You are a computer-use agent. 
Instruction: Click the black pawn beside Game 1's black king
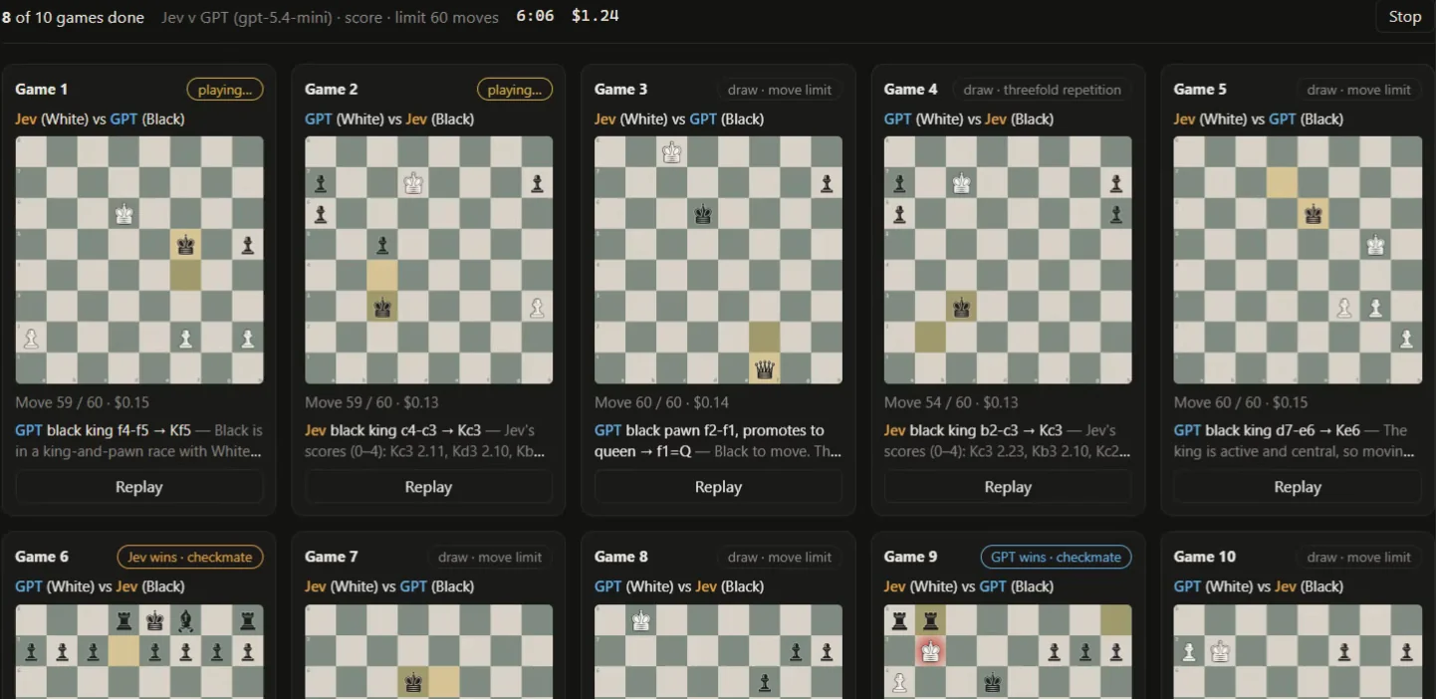click(247, 245)
